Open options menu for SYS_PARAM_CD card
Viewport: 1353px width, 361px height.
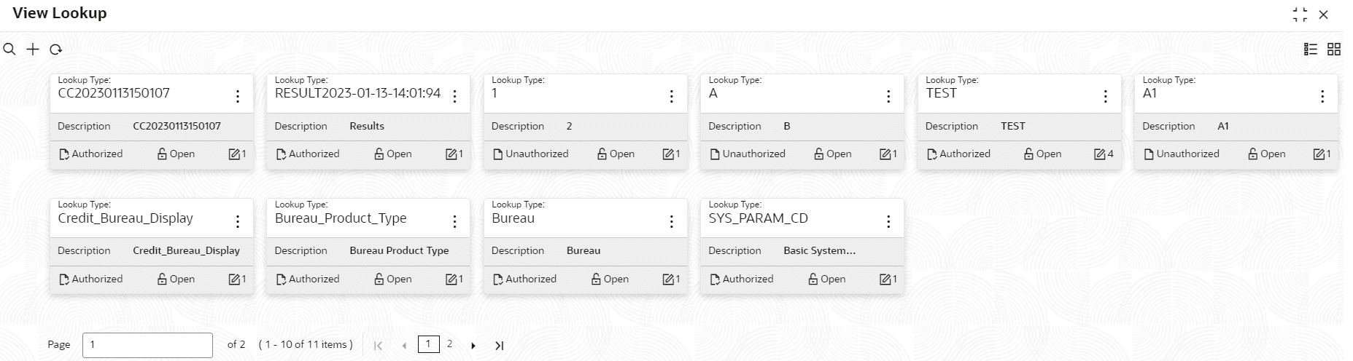click(888, 221)
